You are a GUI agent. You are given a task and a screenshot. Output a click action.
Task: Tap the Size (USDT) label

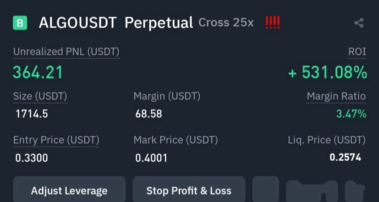tap(40, 96)
